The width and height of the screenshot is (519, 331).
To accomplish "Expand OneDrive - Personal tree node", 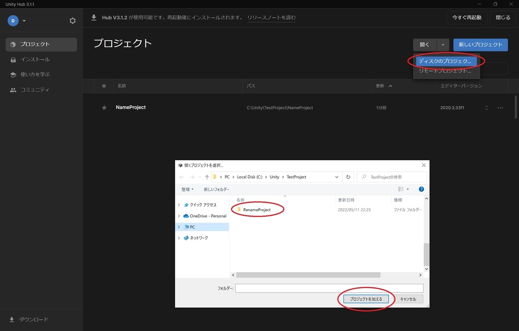I will (x=179, y=216).
